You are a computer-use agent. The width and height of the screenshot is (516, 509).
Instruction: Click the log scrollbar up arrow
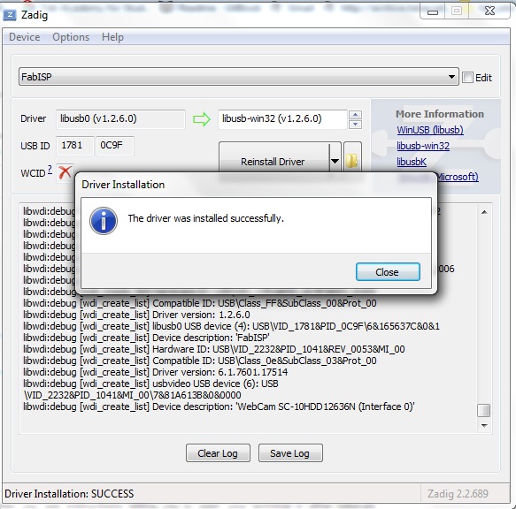(484, 212)
